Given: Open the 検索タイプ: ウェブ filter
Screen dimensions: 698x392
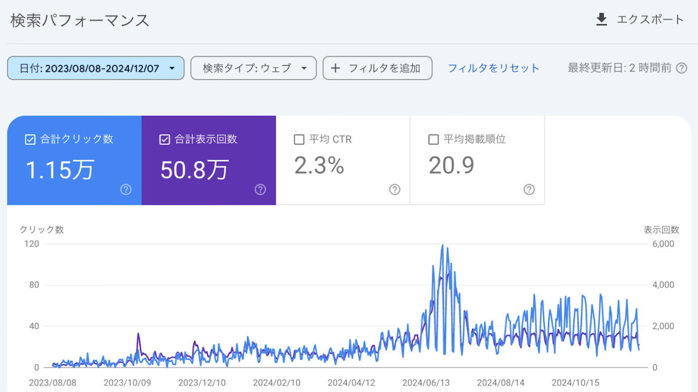Looking at the screenshot, I should (x=253, y=68).
